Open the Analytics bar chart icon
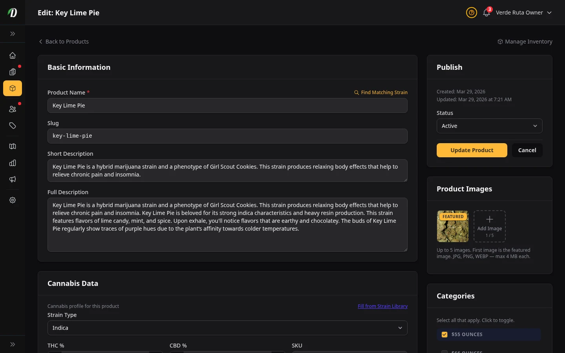 [12, 163]
